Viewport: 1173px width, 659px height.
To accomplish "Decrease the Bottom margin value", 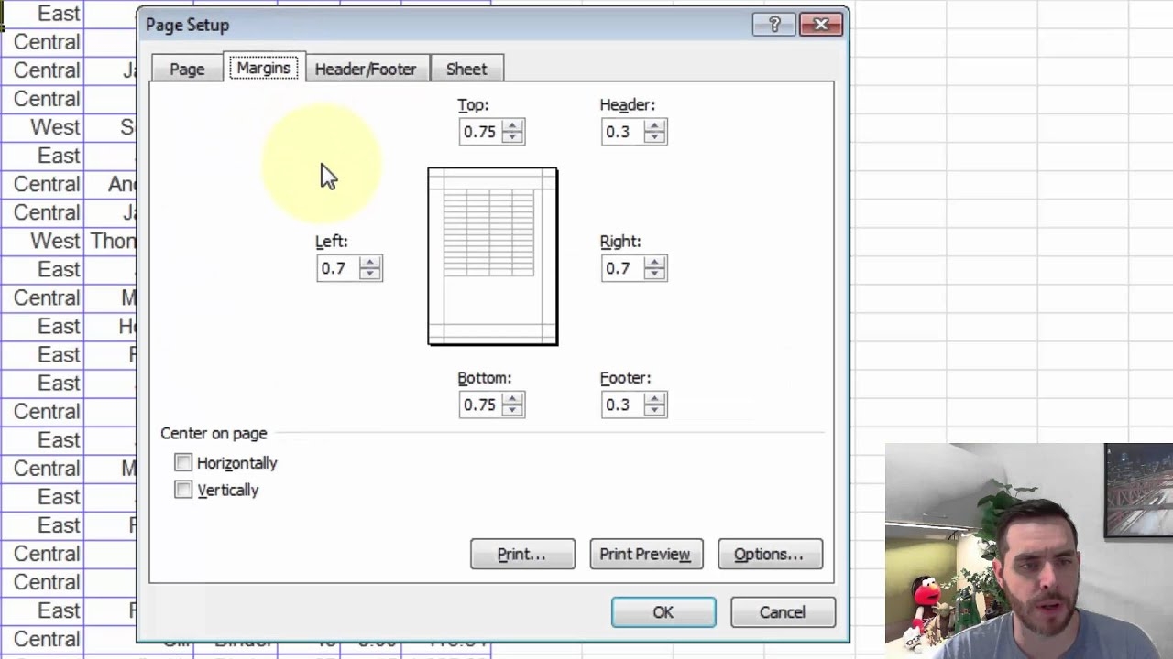I will [x=512, y=410].
